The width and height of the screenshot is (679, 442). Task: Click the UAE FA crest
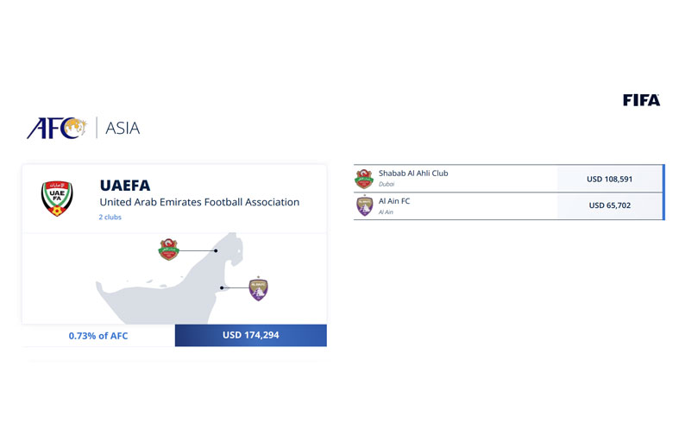(58, 199)
